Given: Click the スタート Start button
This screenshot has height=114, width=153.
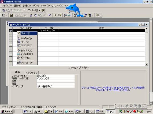Looking at the screenshot, I should (x=7, y=112).
